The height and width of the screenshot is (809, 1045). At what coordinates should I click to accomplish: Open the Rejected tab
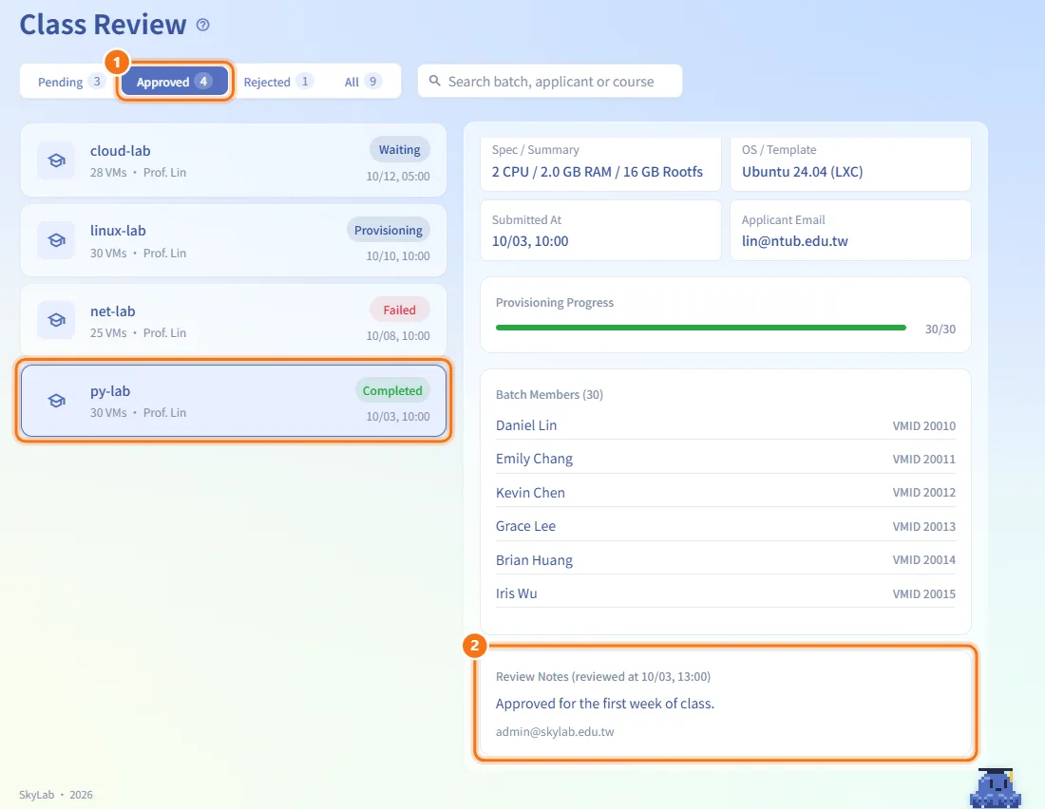[x=277, y=82]
